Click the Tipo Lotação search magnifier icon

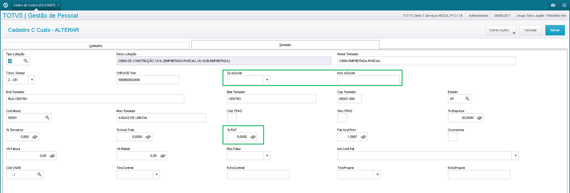tap(26, 61)
